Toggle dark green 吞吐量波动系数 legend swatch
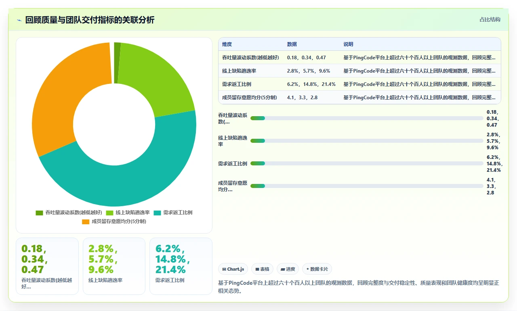The height and width of the screenshot is (311, 517). 39,213
